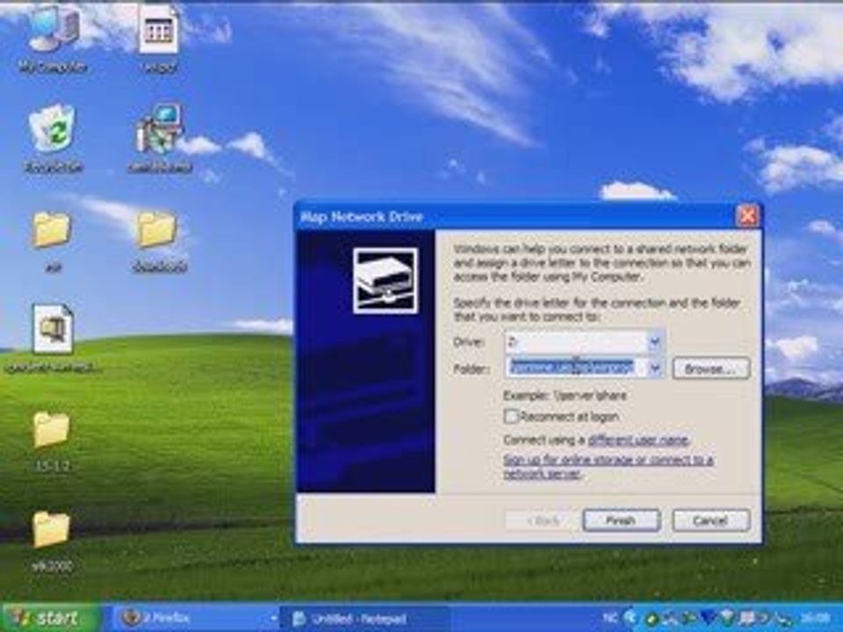Open the Windows Start menu

click(51, 618)
